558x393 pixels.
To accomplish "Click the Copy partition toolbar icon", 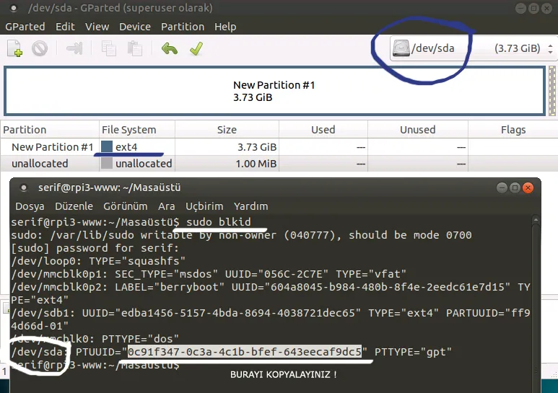I will [x=109, y=49].
